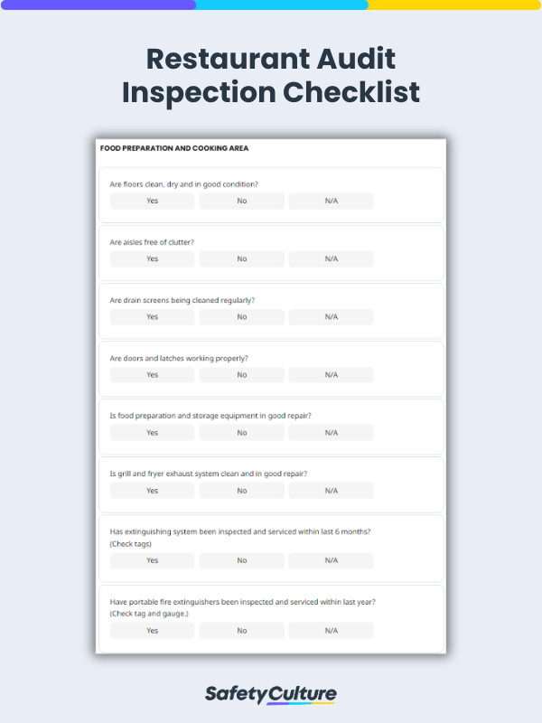Image resolution: width=542 pixels, height=723 pixels.
Task: Select Yes for doors and latches working
Action: pyautogui.click(x=151, y=374)
